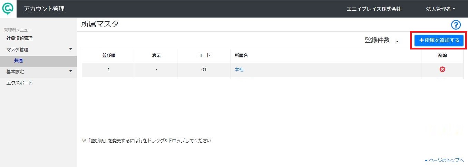Image resolution: width=468 pixels, height=167 pixels.
Task: Expand the マスタ管理 menu arrow
Action: pos(71,49)
